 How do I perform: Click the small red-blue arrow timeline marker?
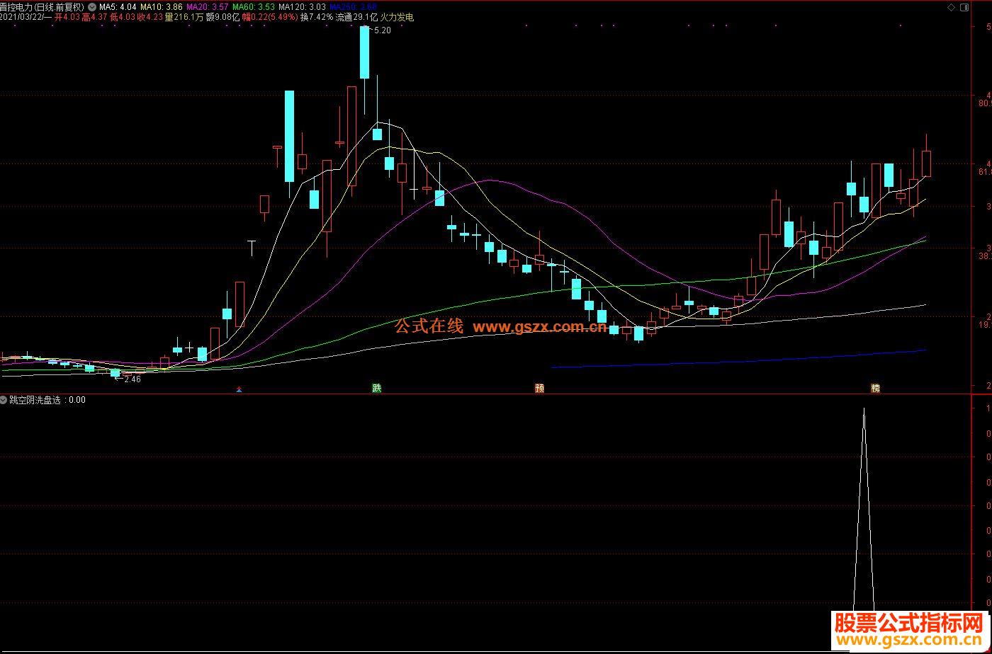(x=239, y=389)
